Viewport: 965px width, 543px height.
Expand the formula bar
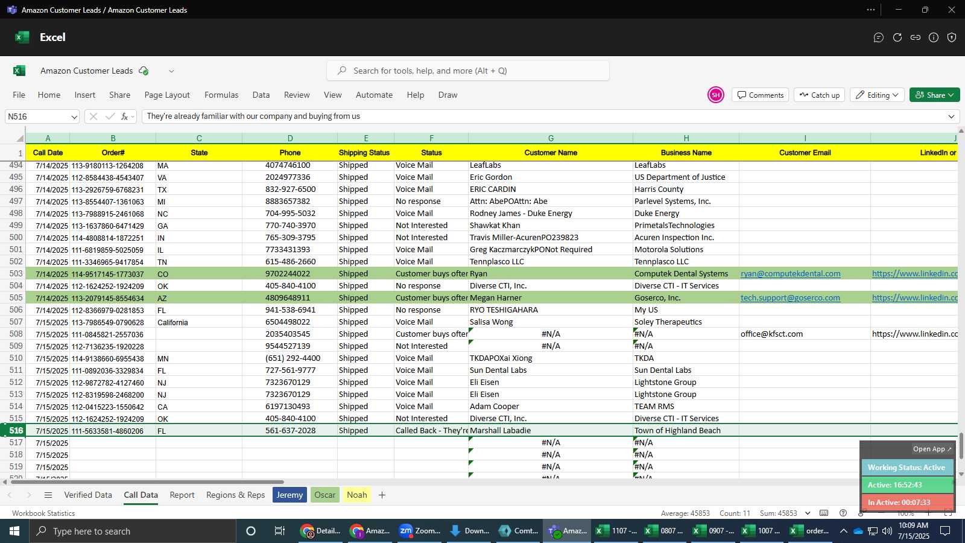coord(951,116)
